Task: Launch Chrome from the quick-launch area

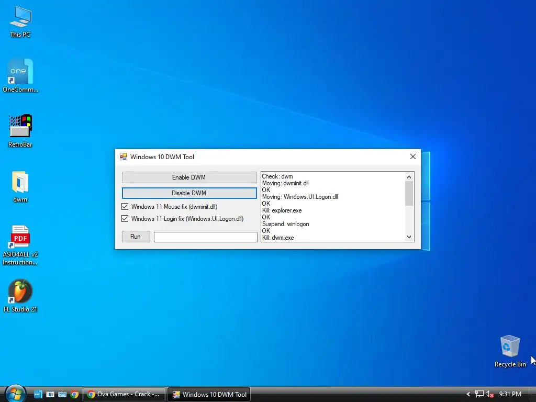Action: pos(74,394)
